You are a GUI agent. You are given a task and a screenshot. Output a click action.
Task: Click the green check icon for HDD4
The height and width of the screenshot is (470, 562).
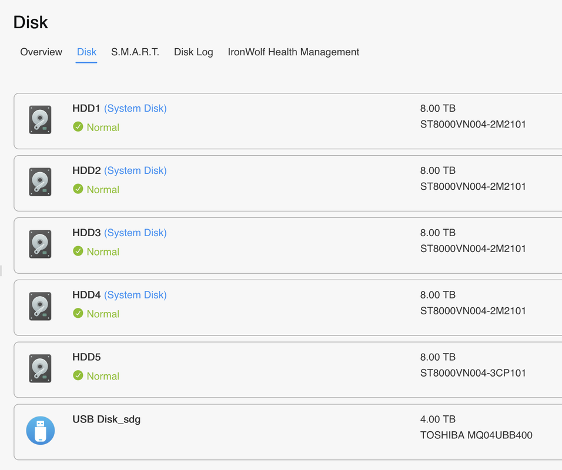[x=78, y=313]
